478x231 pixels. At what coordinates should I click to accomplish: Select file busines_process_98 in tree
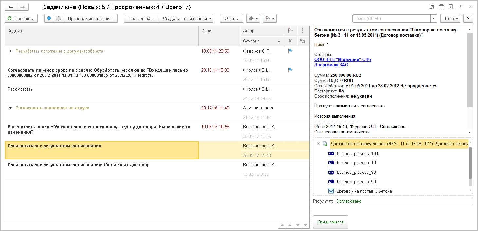click(x=356, y=172)
